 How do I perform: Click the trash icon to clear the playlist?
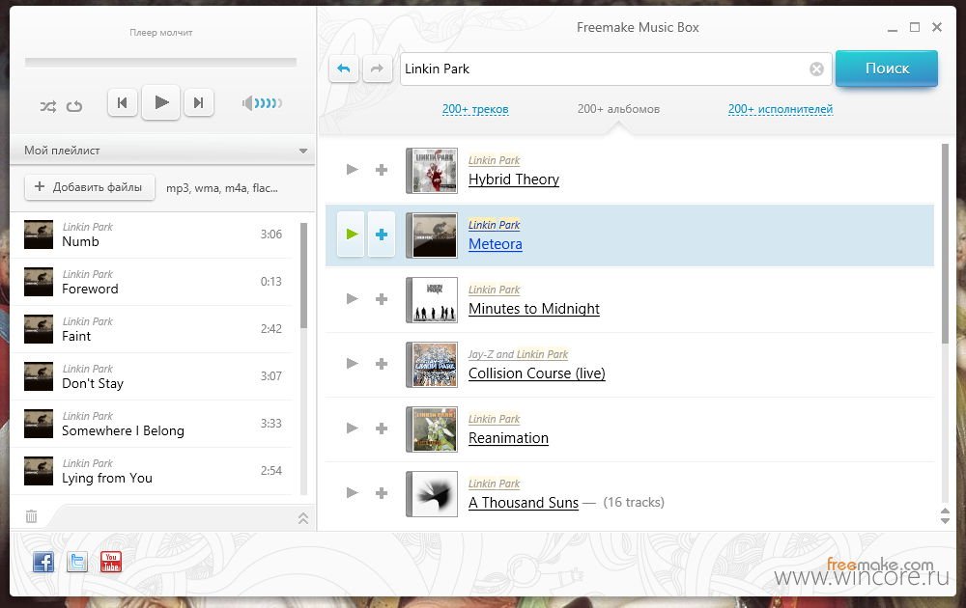[32, 516]
